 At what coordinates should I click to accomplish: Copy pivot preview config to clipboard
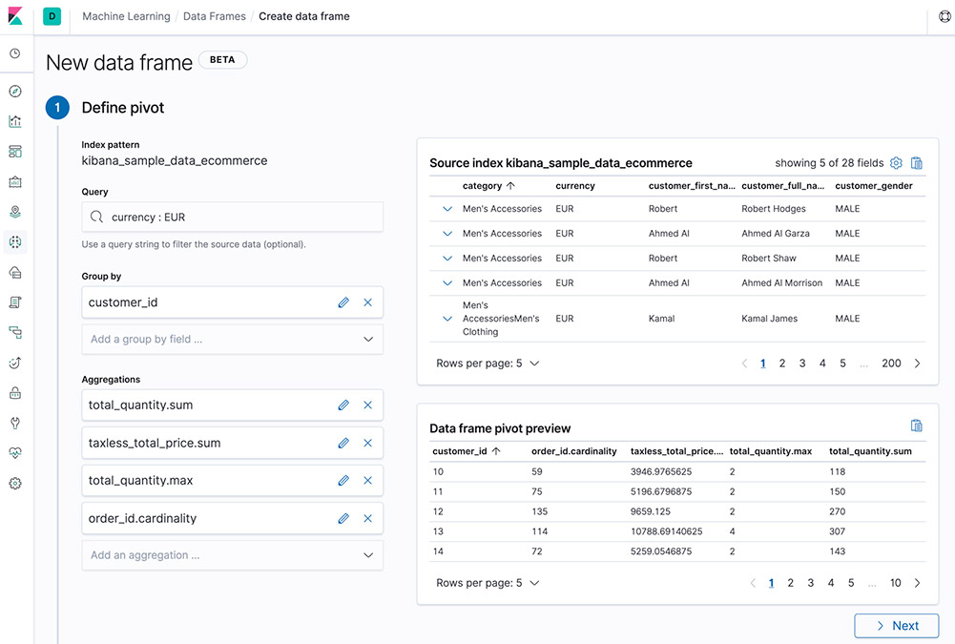pyautogui.click(x=917, y=426)
